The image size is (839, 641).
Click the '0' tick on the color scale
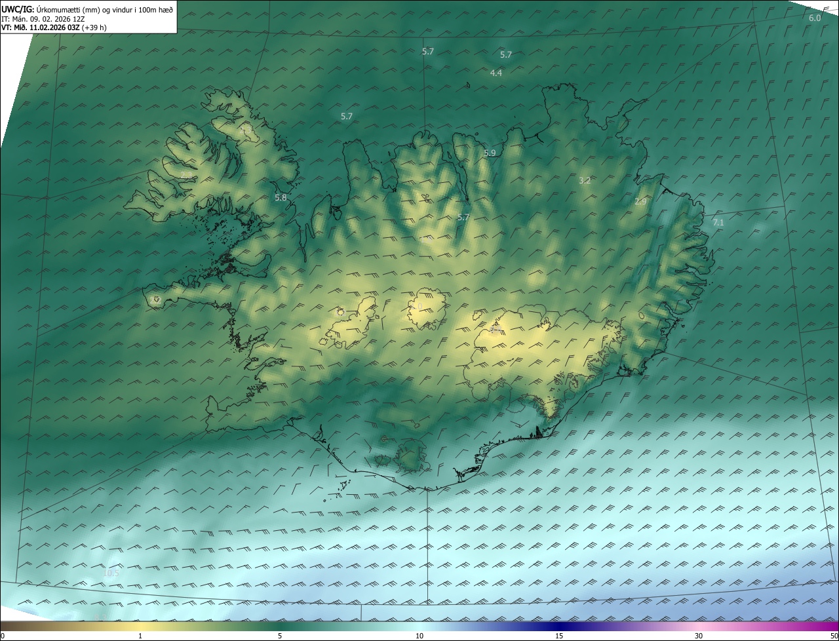(3, 636)
